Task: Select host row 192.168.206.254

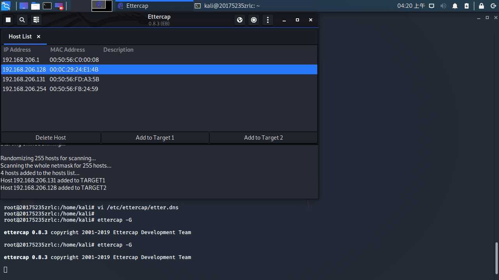Action: click(159, 89)
